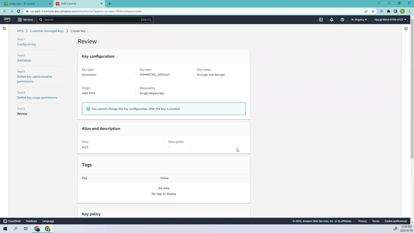Click the KMS breadcrumb link
414x233 pixels.
[x=20, y=31]
